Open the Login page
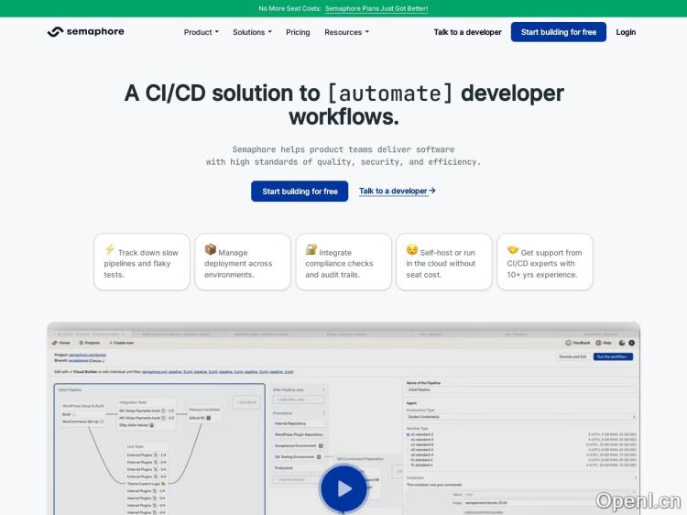This screenshot has height=515, width=687. point(626,32)
